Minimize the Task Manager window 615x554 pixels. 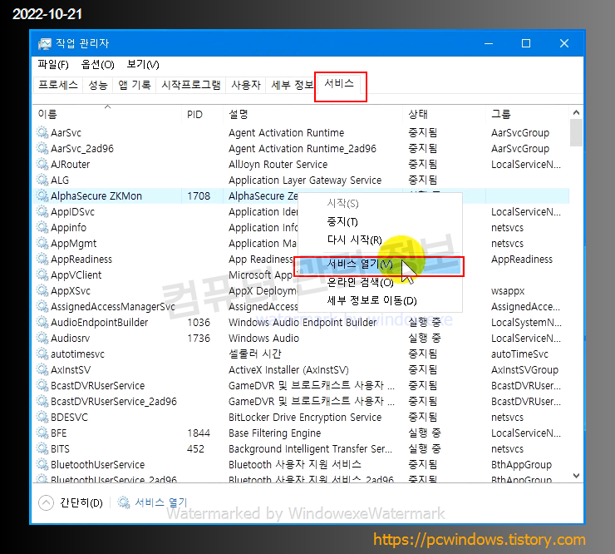click(489, 43)
